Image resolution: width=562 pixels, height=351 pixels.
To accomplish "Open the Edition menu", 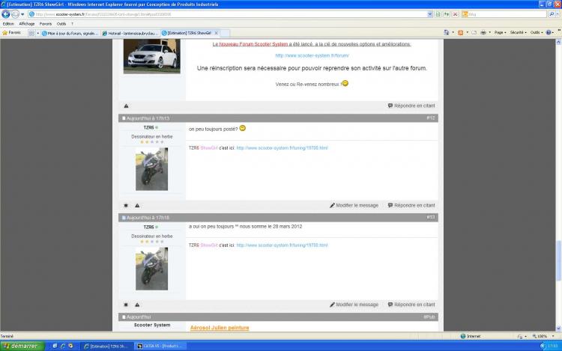I will (8, 24).
